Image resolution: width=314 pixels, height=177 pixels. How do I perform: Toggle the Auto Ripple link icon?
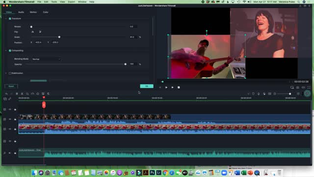10,99
